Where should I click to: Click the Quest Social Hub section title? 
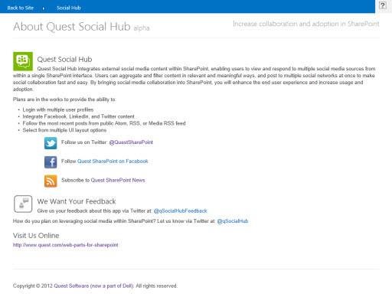[x=64, y=59]
